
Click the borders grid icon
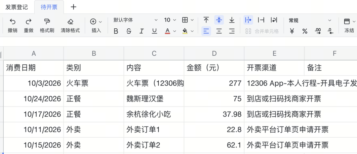pyautogui.click(x=185, y=20)
